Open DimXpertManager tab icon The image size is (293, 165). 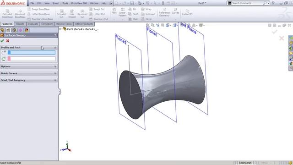(20, 30)
